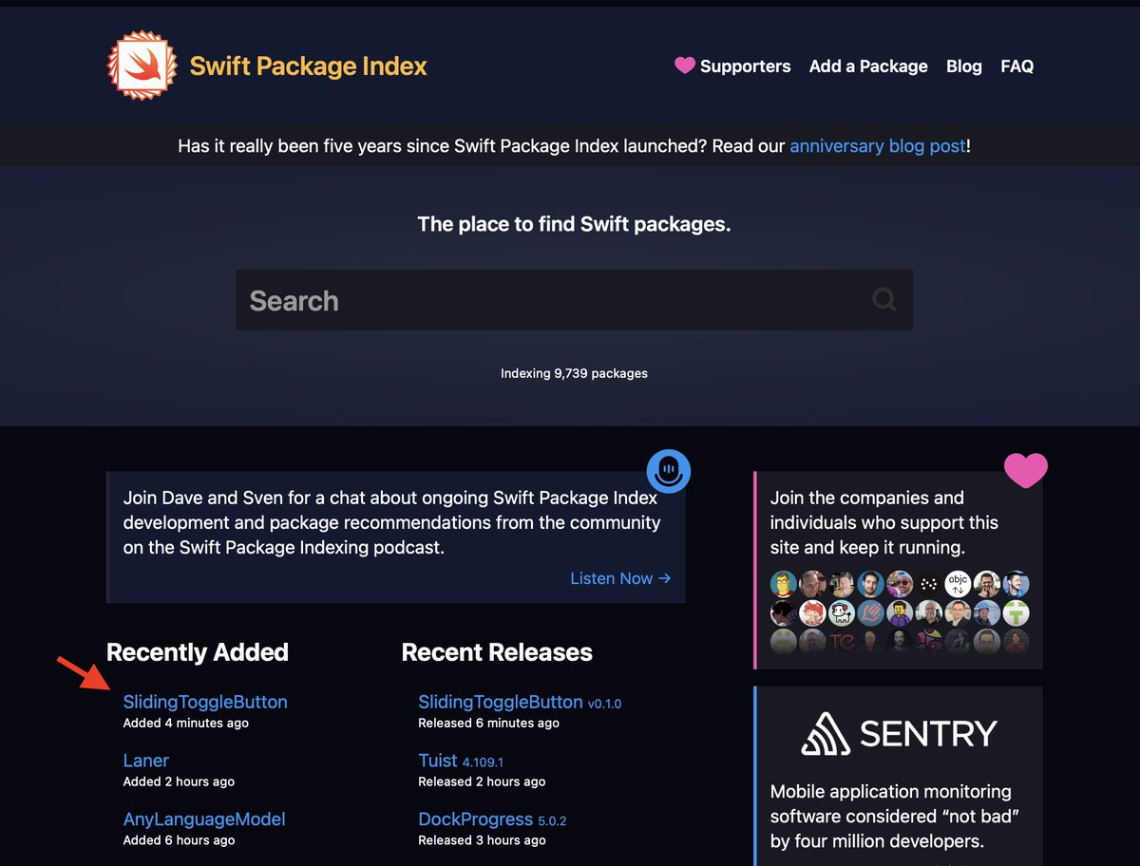Click the red TC logo avatar
The width and height of the screenshot is (1140, 866).
click(842, 642)
